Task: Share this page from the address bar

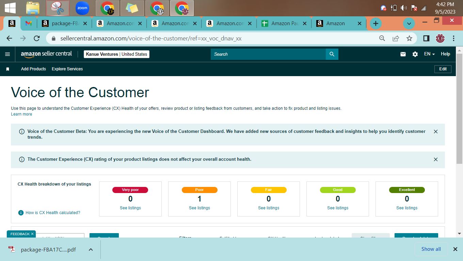Action: (396, 38)
